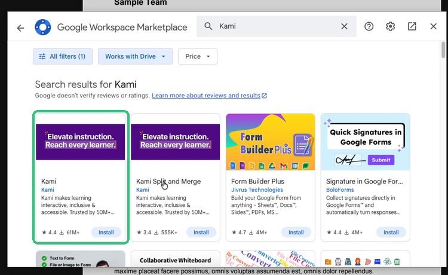This screenshot has height=275, width=448.
Task: Open the settings gear icon
Action: point(390,26)
